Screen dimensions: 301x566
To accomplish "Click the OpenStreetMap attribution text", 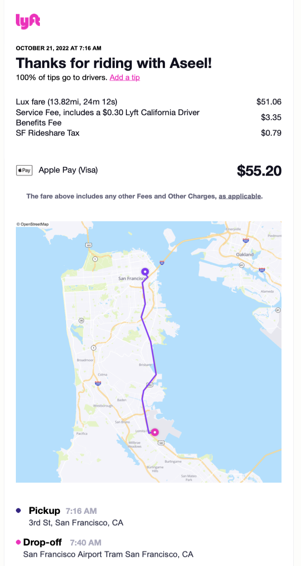I will pos(32,224).
